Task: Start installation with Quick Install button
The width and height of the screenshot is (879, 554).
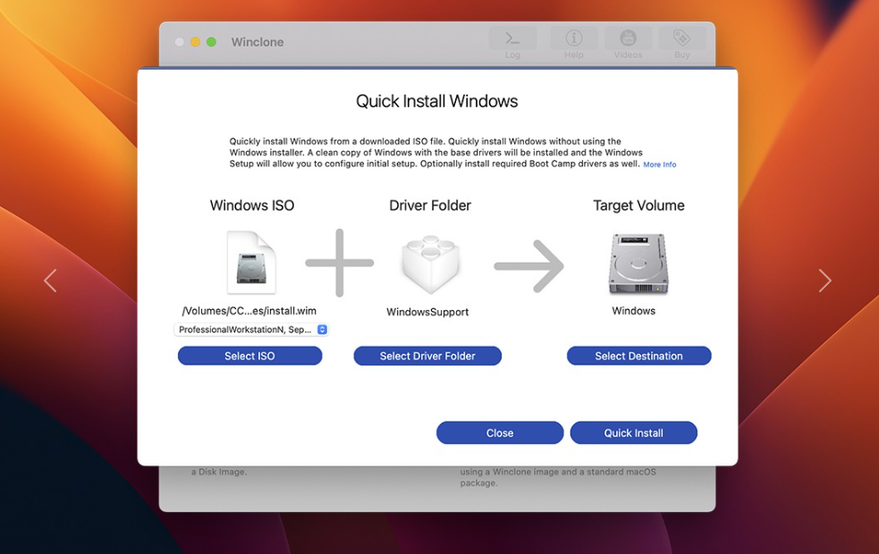Action: [633, 432]
